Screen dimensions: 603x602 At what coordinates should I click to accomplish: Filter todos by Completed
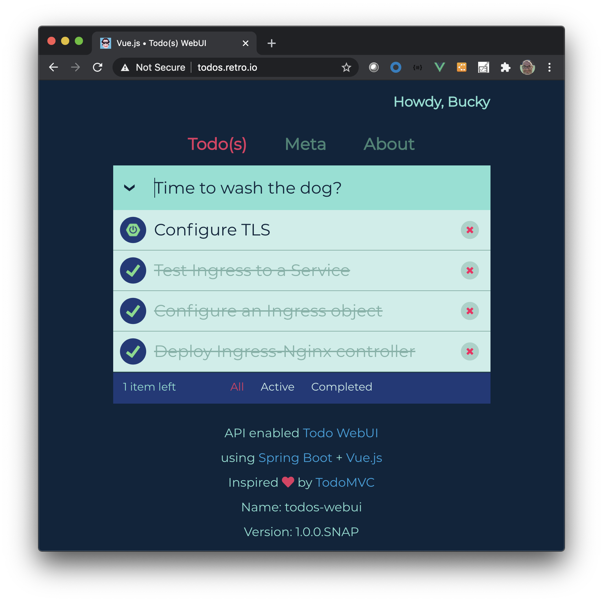342,387
